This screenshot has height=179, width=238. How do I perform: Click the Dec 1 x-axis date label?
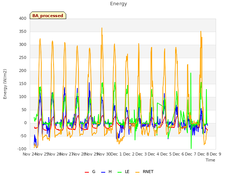point(116,154)
